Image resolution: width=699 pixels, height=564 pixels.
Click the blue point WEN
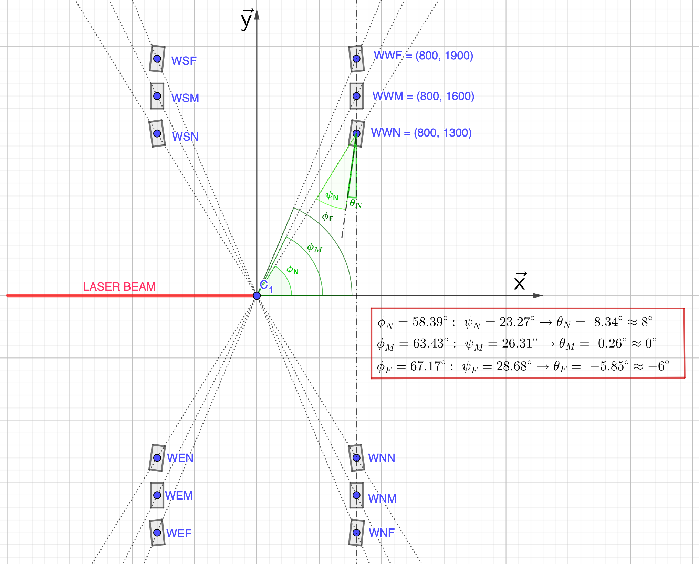[157, 457]
